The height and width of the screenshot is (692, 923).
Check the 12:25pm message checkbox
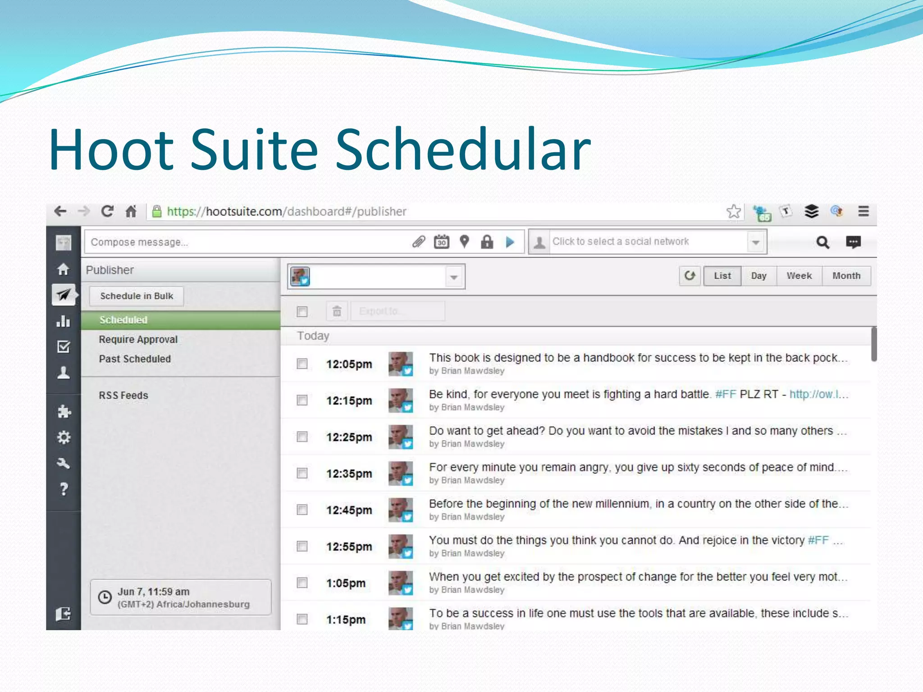pos(302,437)
